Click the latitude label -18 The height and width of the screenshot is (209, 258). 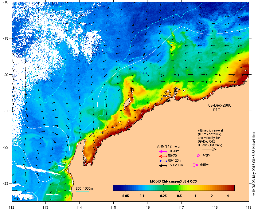point(6,2)
